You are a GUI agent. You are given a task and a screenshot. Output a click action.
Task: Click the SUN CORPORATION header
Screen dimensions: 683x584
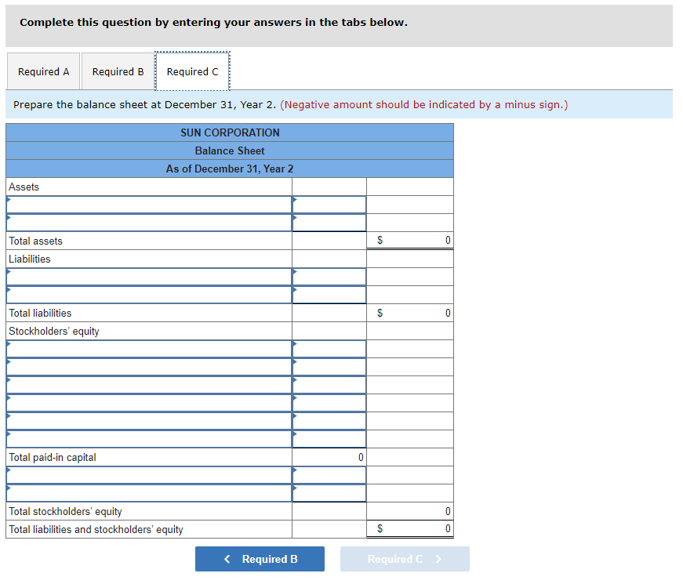click(x=230, y=132)
